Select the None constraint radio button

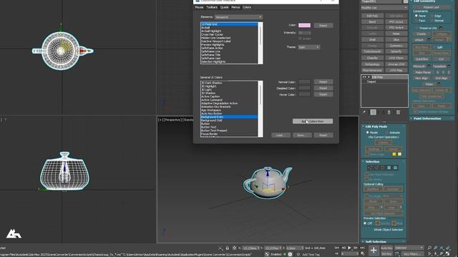416,16
